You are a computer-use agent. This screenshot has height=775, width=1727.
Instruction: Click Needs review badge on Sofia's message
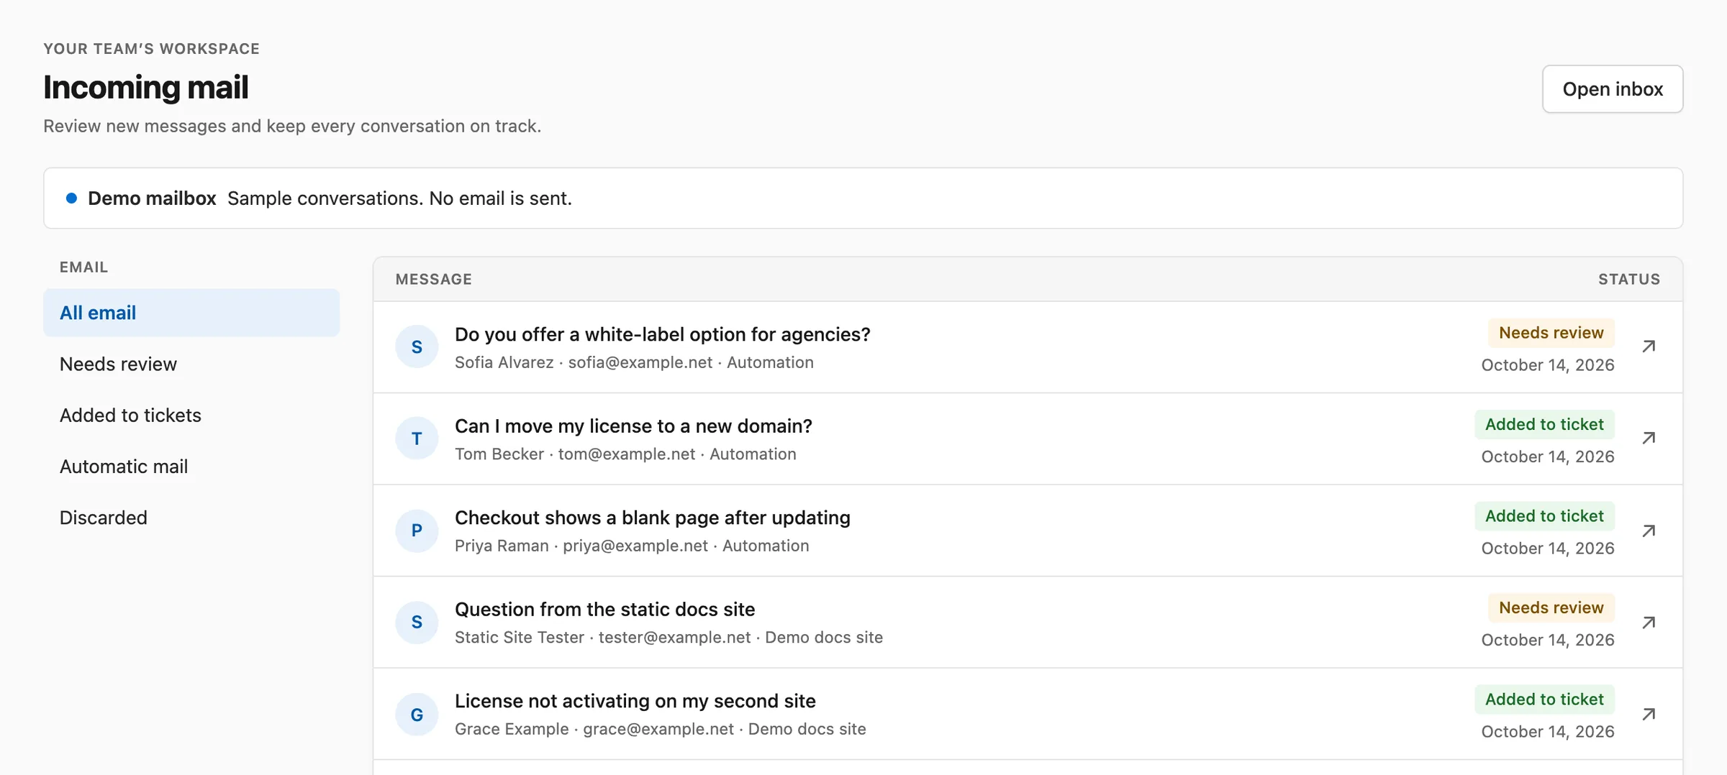1551,333
